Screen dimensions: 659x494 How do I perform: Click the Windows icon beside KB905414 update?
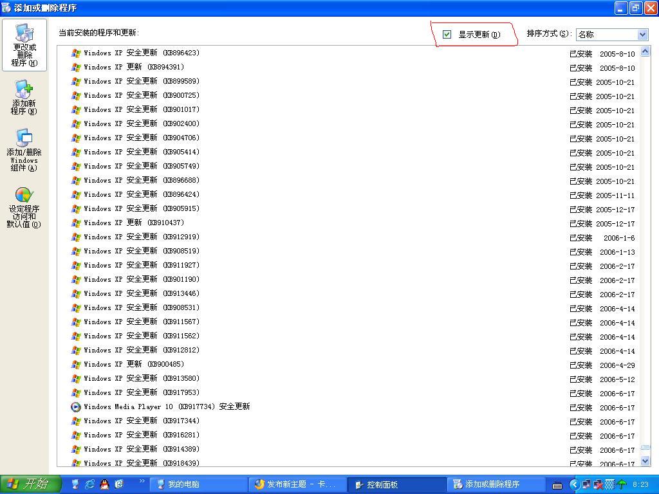pos(76,152)
